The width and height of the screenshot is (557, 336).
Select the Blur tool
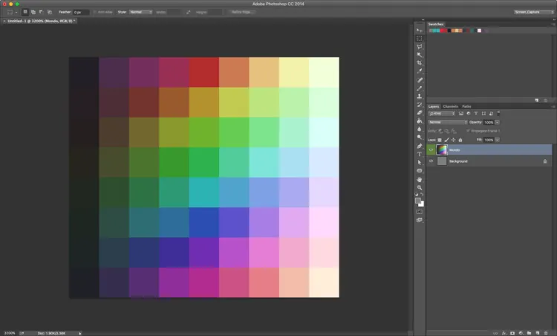pos(420,129)
